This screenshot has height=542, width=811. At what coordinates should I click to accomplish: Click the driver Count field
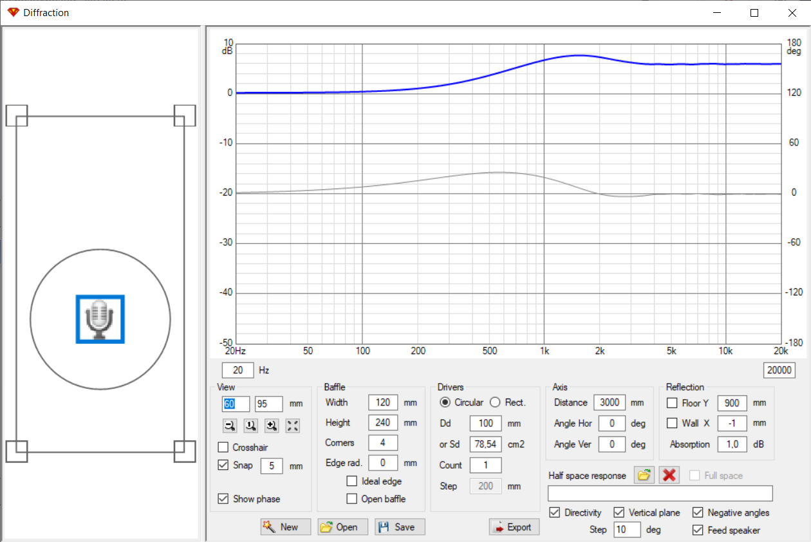tap(485, 465)
